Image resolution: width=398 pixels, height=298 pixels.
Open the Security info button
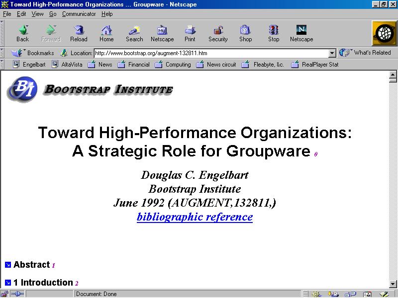pyautogui.click(x=218, y=33)
